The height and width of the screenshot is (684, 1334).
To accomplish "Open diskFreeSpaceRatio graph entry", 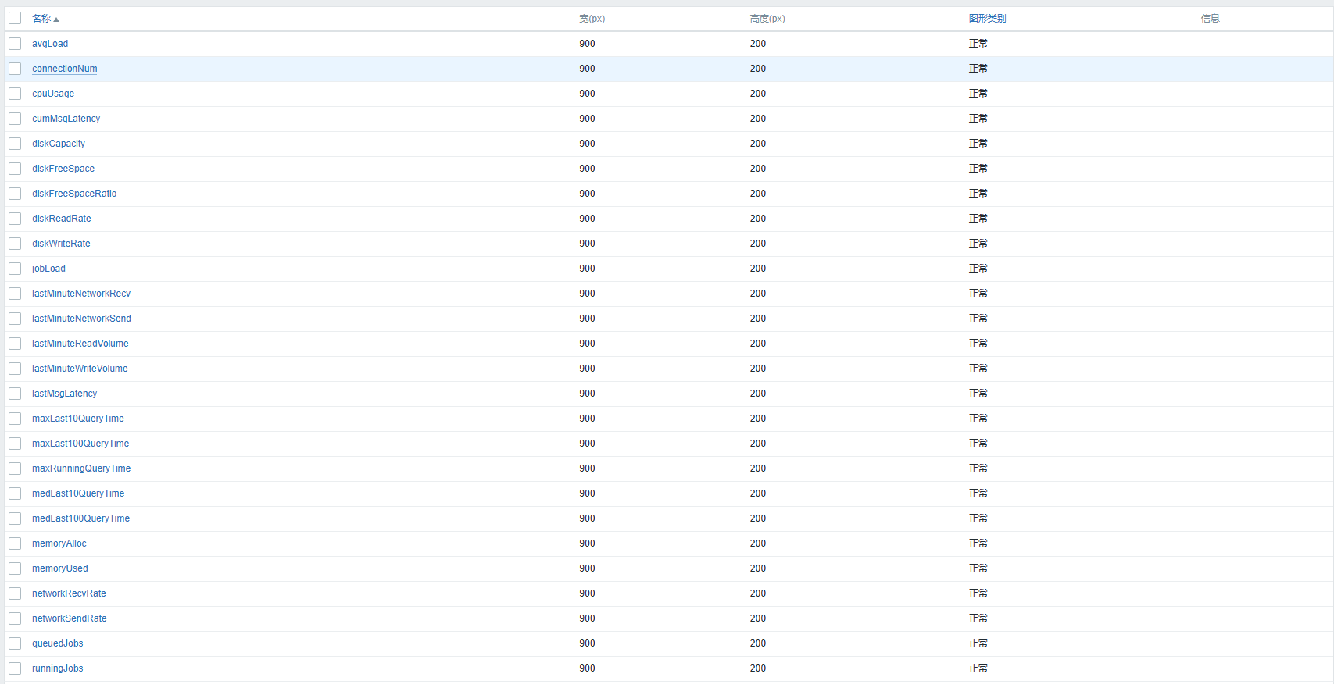I will coord(74,194).
